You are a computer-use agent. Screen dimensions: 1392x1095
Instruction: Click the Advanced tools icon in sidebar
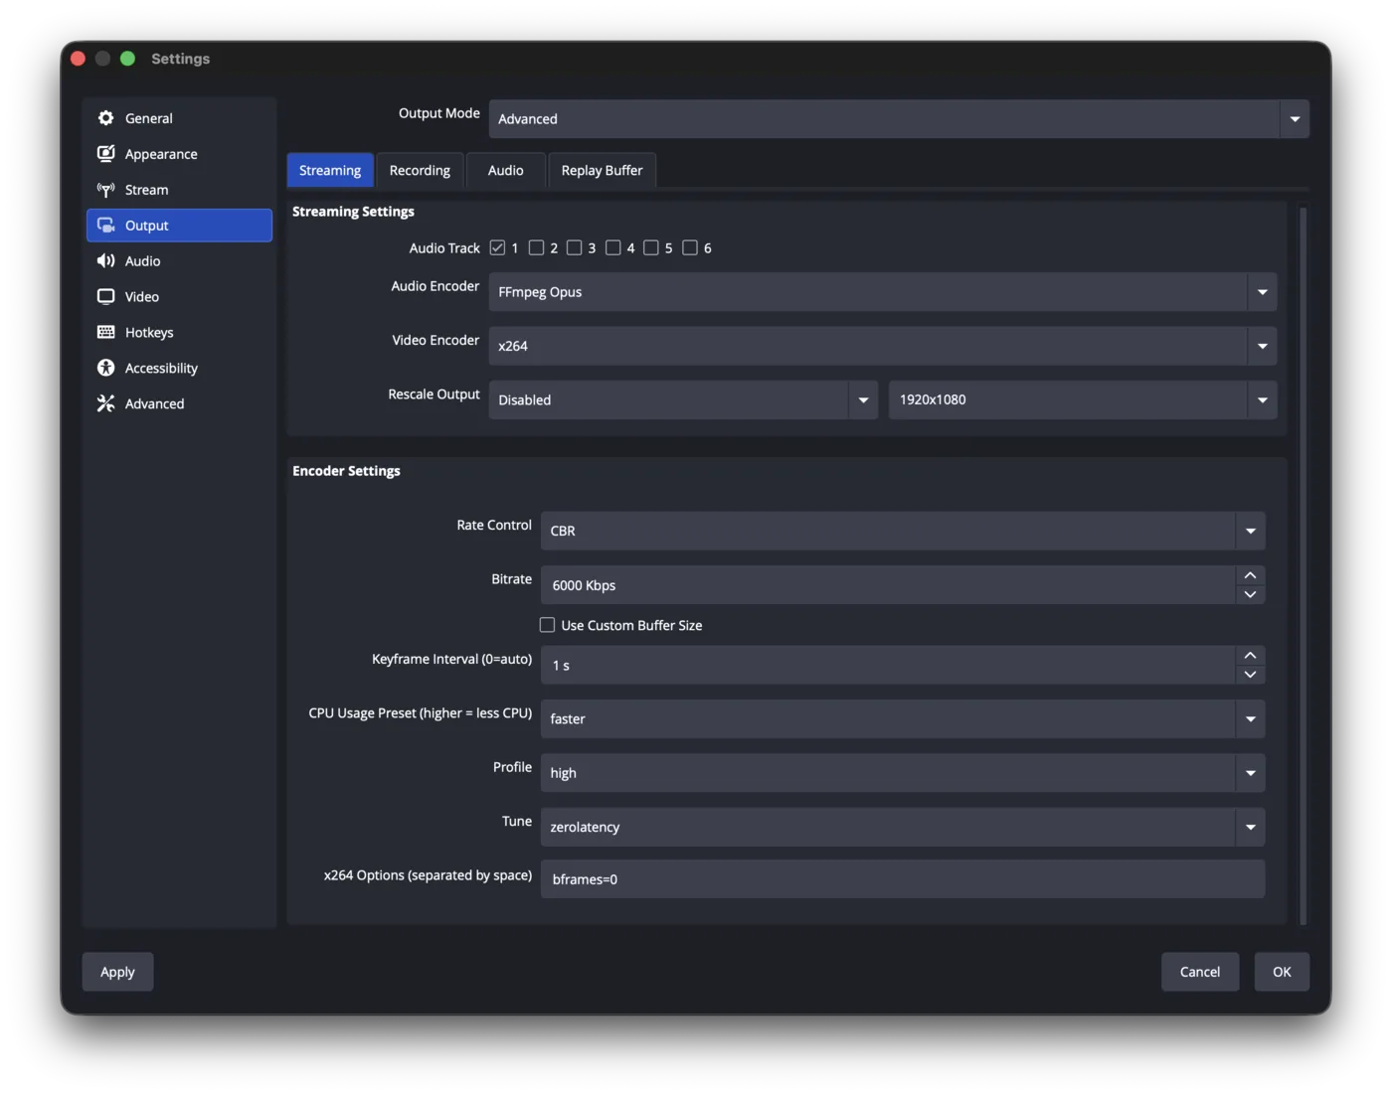coord(105,404)
